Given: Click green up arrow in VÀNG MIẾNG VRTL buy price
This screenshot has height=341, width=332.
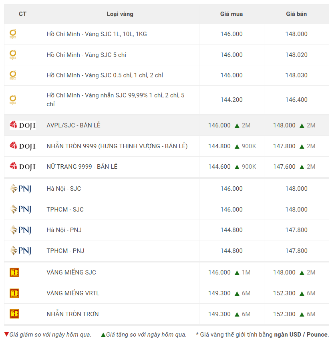Looking at the screenshot, I should coord(237,293).
